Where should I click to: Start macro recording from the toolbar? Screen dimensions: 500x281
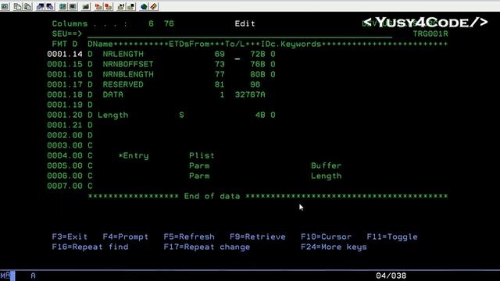point(98,6)
